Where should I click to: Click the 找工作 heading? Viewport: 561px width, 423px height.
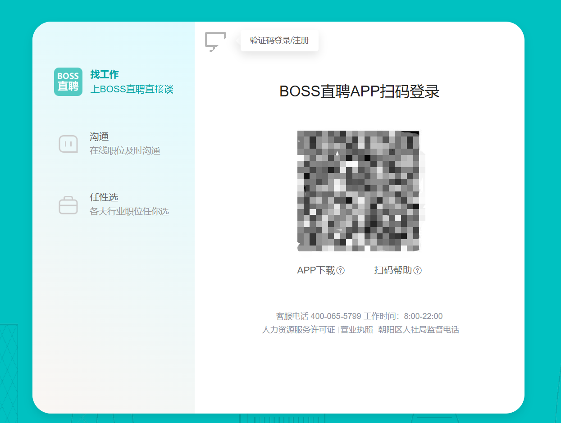coord(105,74)
